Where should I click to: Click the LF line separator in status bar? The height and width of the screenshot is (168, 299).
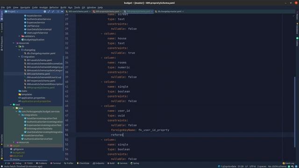tap(246, 167)
